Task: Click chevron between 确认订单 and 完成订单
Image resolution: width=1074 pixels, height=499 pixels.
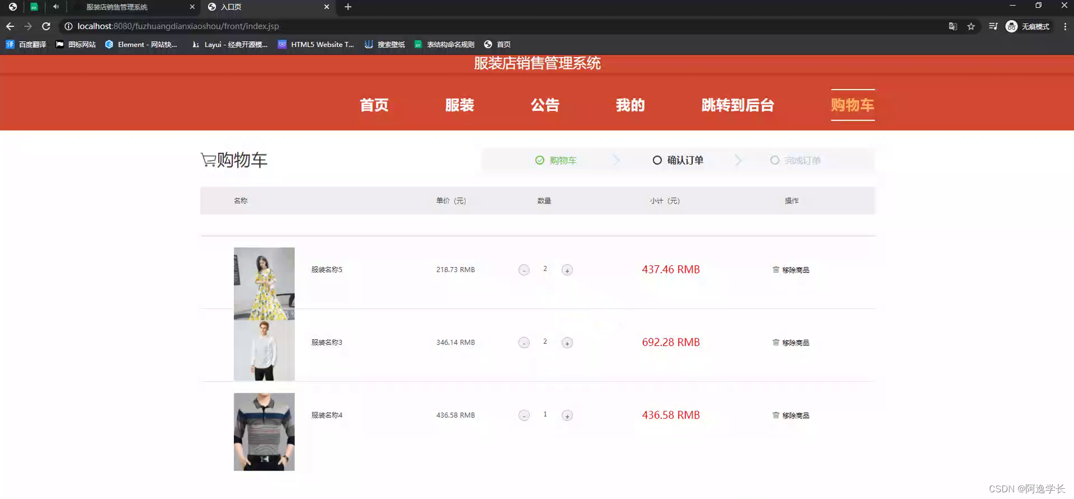Action: pyautogui.click(x=738, y=160)
